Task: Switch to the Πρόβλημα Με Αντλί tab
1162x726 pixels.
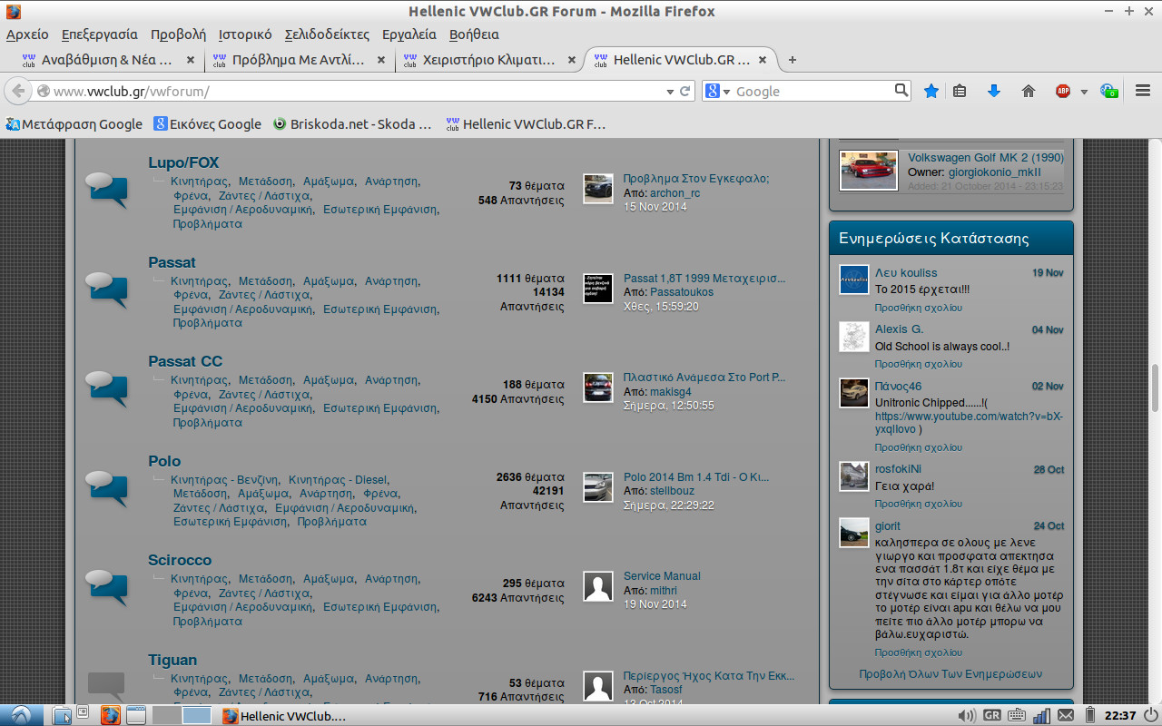Action: click(x=298, y=60)
